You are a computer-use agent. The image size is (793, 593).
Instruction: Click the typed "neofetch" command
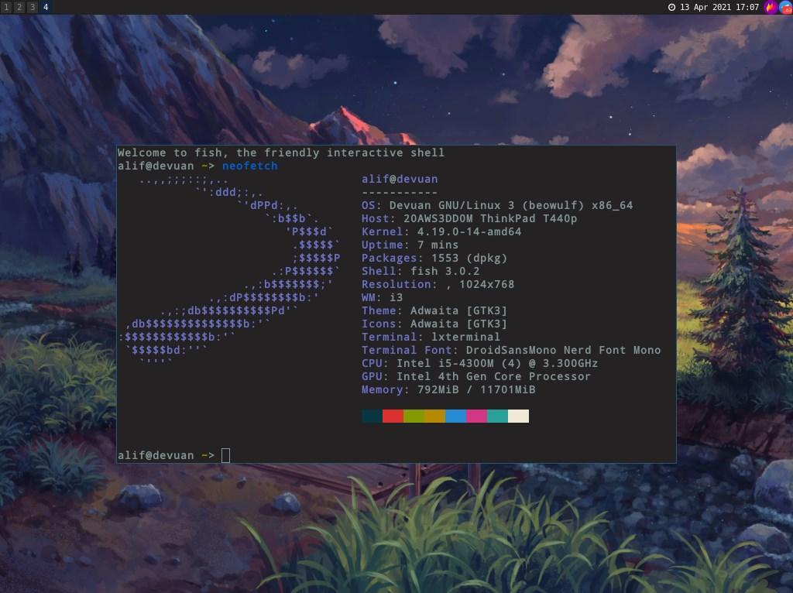(250, 166)
